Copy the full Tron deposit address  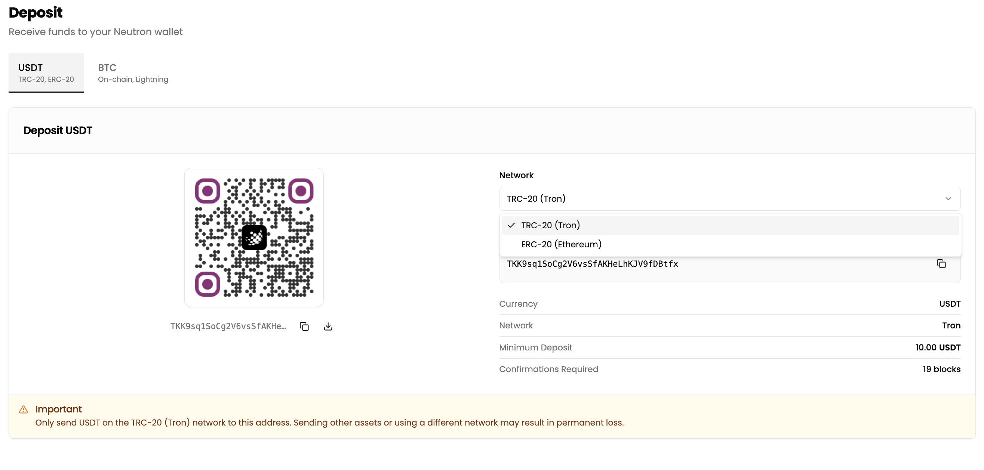pyautogui.click(x=941, y=264)
